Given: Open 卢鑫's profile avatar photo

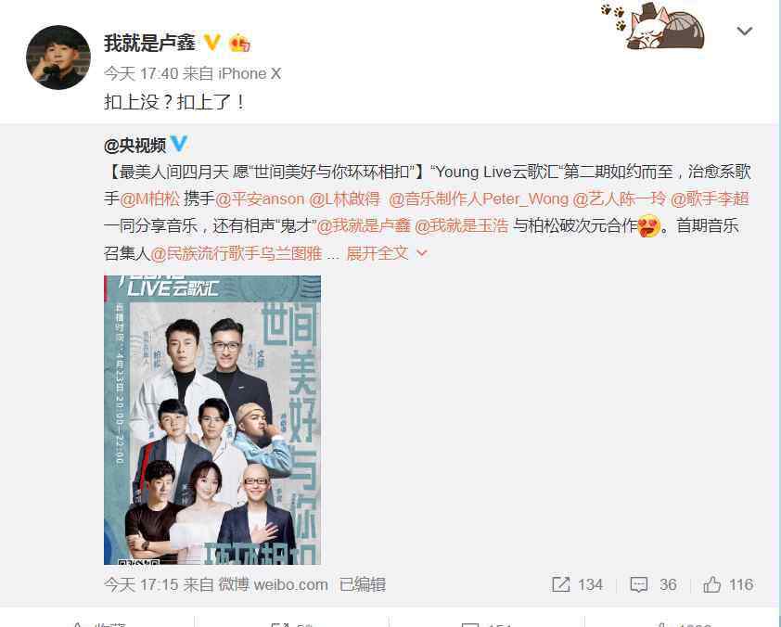Looking at the screenshot, I should 58,58.
